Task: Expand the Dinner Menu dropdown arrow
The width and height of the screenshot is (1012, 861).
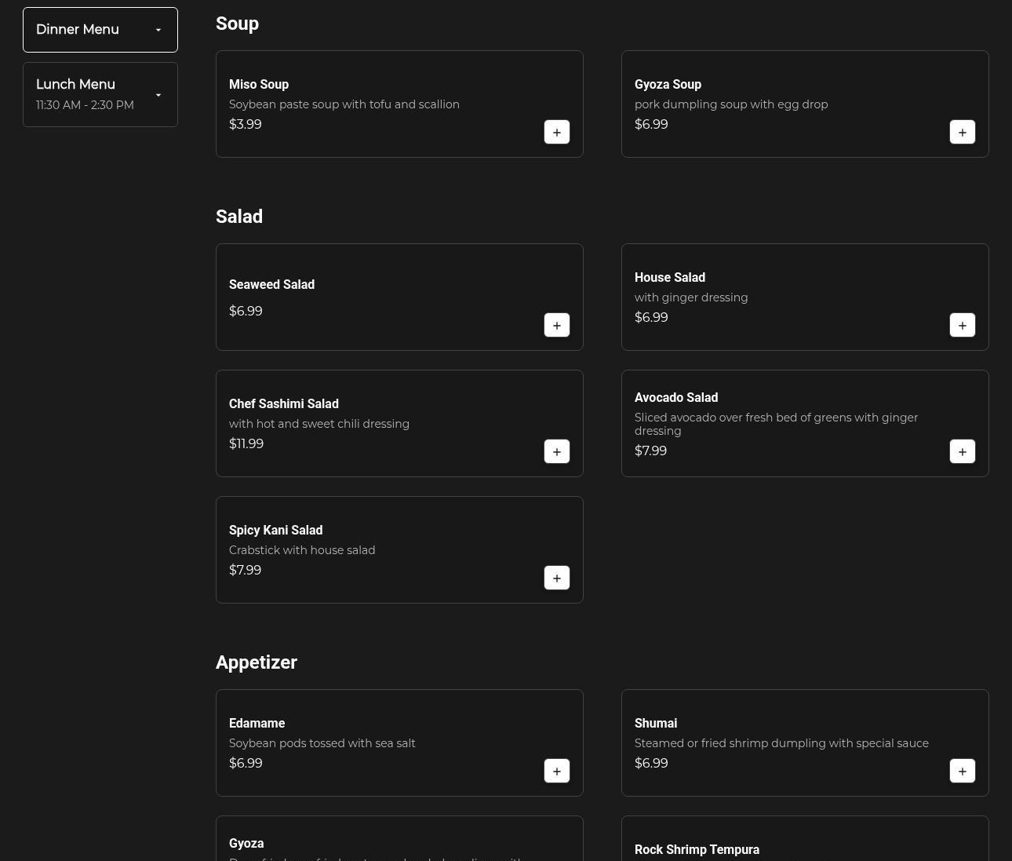Action: point(158,30)
